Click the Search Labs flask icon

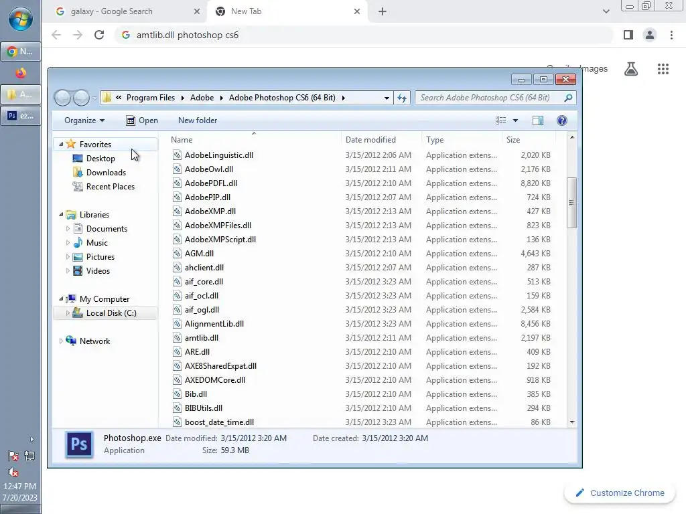(631, 69)
